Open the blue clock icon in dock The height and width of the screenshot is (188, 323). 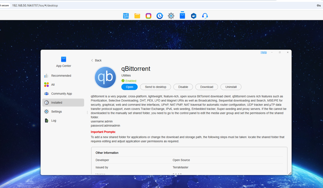tap(160, 16)
